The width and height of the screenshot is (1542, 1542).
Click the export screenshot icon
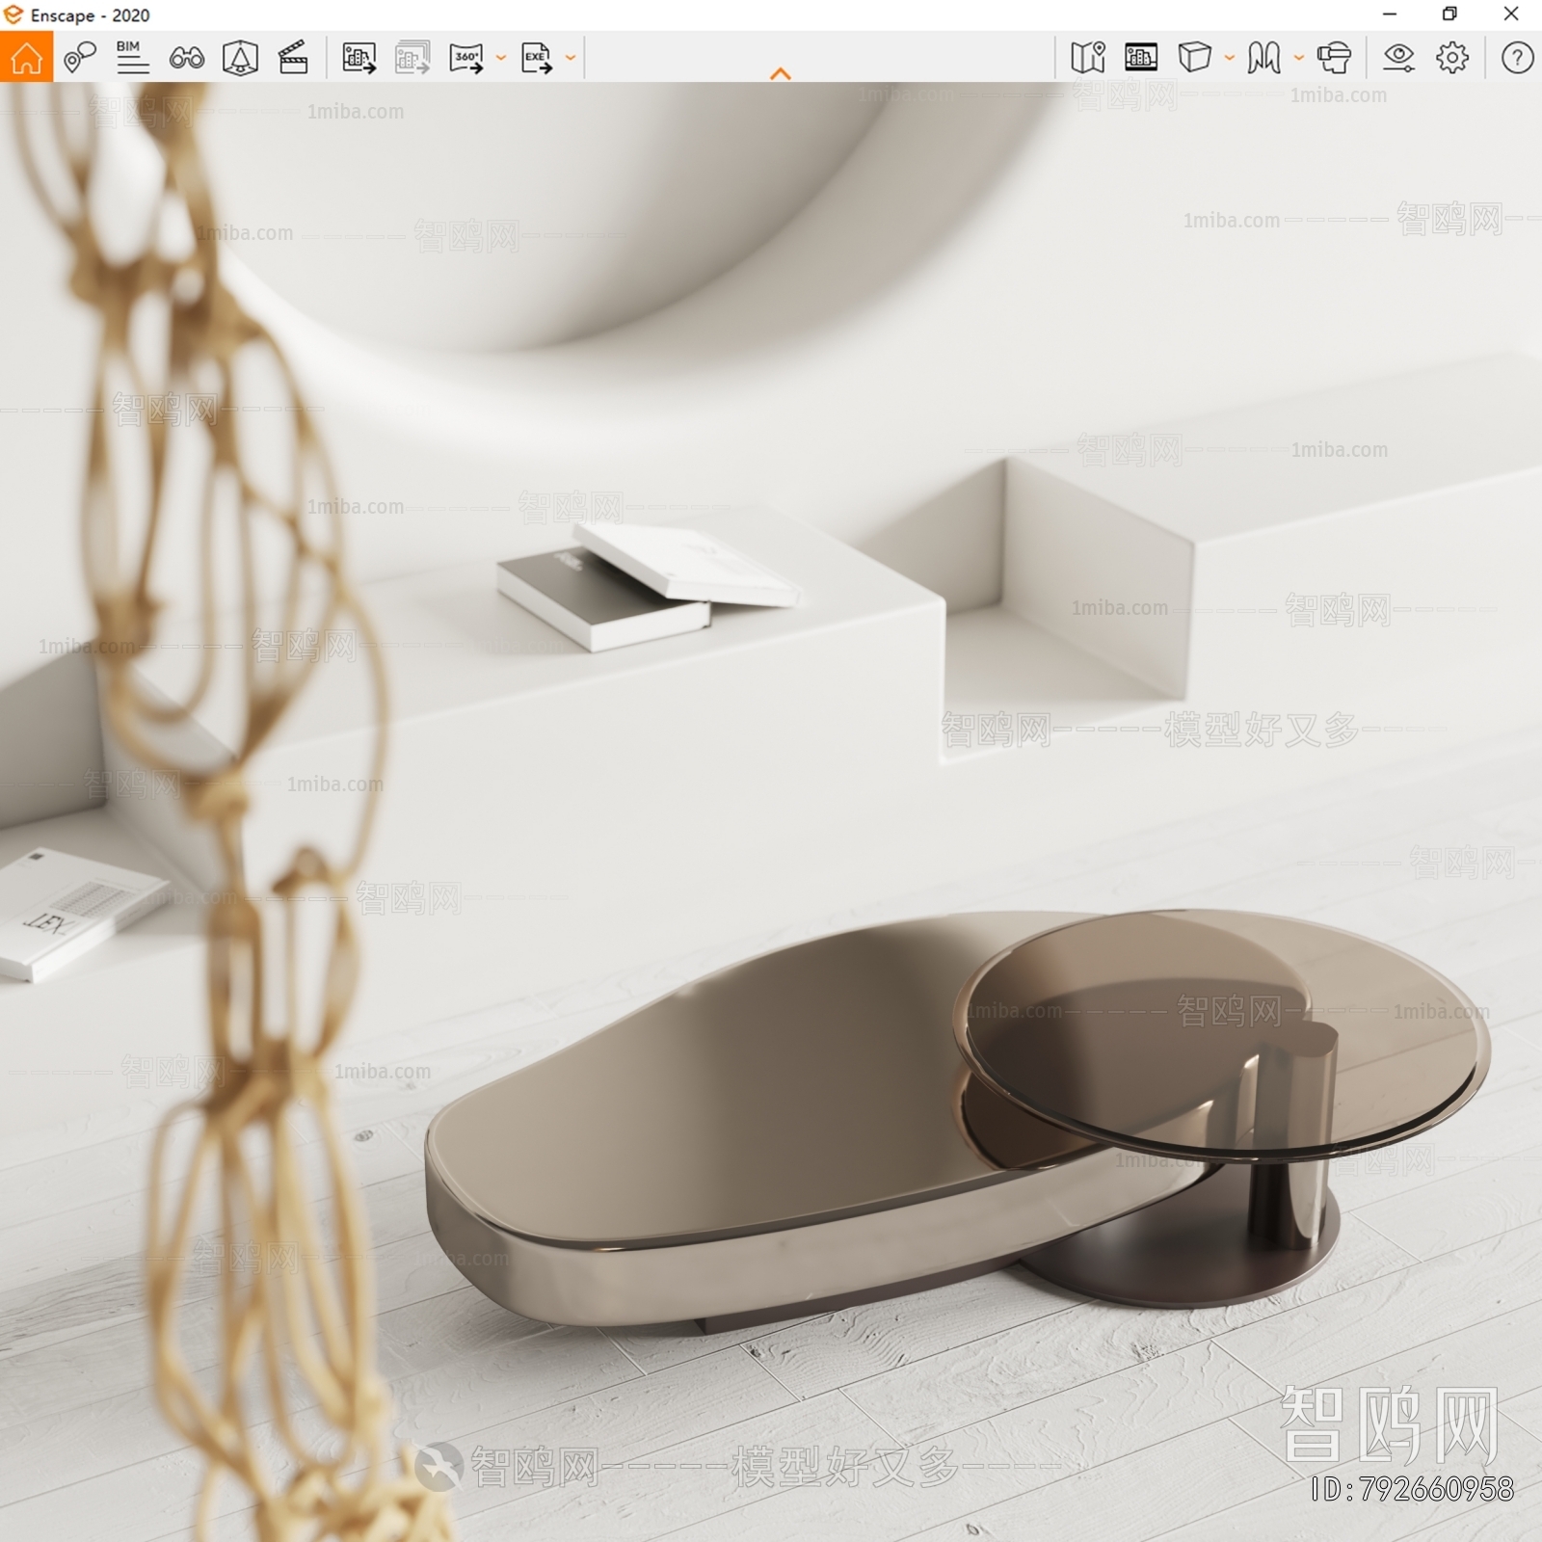click(x=359, y=58)
